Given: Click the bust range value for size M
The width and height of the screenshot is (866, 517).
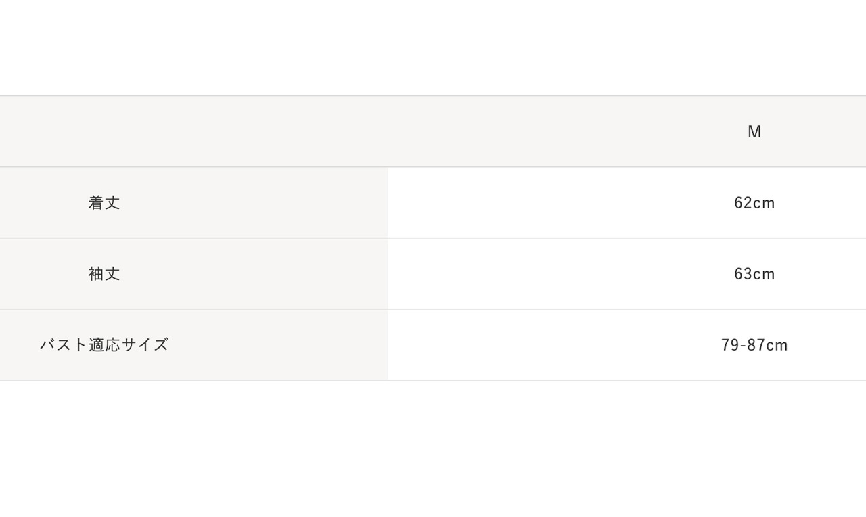Looking at the screenshot, I should [x=754, y=345].
